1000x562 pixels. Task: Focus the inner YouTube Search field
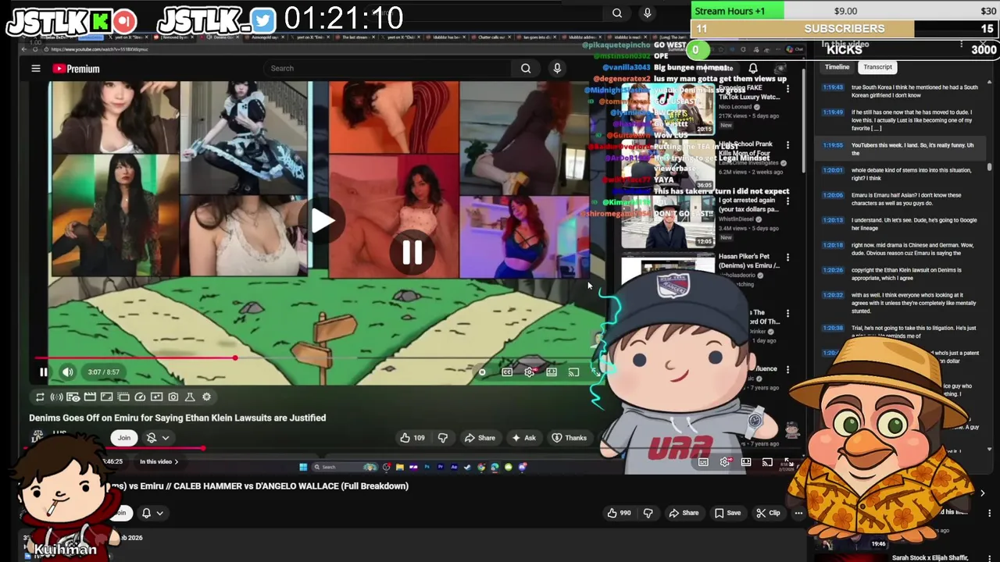pos(388,69)
